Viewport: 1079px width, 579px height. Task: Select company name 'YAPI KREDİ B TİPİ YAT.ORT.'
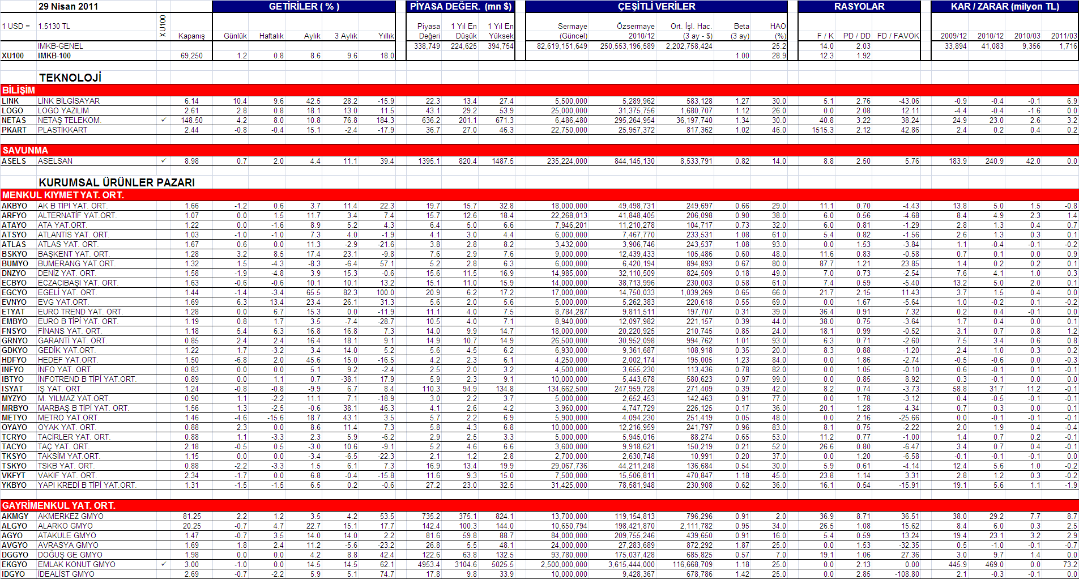click(x=87, y=485)
